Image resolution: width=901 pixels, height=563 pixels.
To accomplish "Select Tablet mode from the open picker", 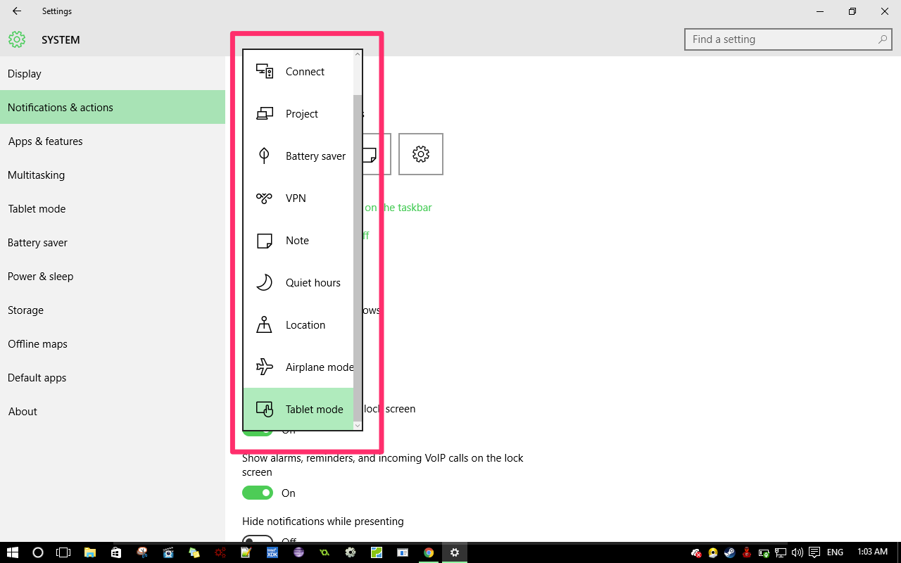I will 314,409.
